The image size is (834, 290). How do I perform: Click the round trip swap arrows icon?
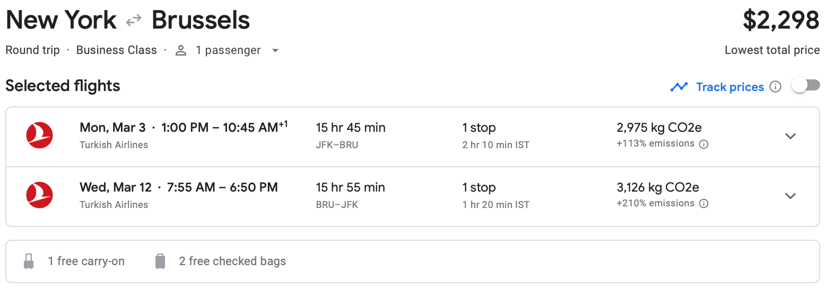pyautogui.click(x=134, y=21)
